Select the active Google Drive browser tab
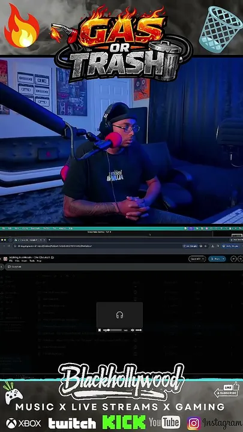243x432 pixels. [29, 240]
